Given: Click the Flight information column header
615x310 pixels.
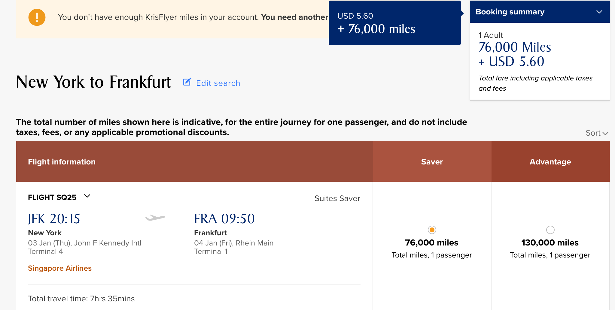Looking at the screenshot, I should tap(194, 161).
